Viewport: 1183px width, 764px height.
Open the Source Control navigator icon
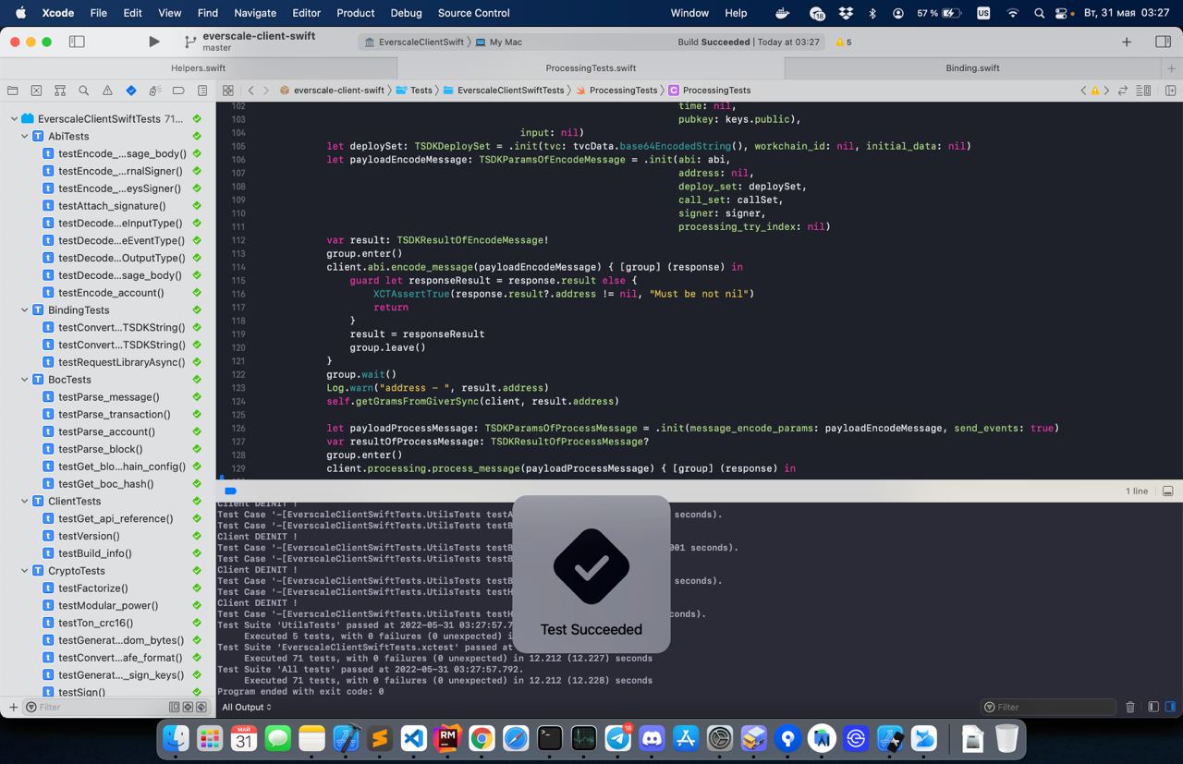(36, 91)
